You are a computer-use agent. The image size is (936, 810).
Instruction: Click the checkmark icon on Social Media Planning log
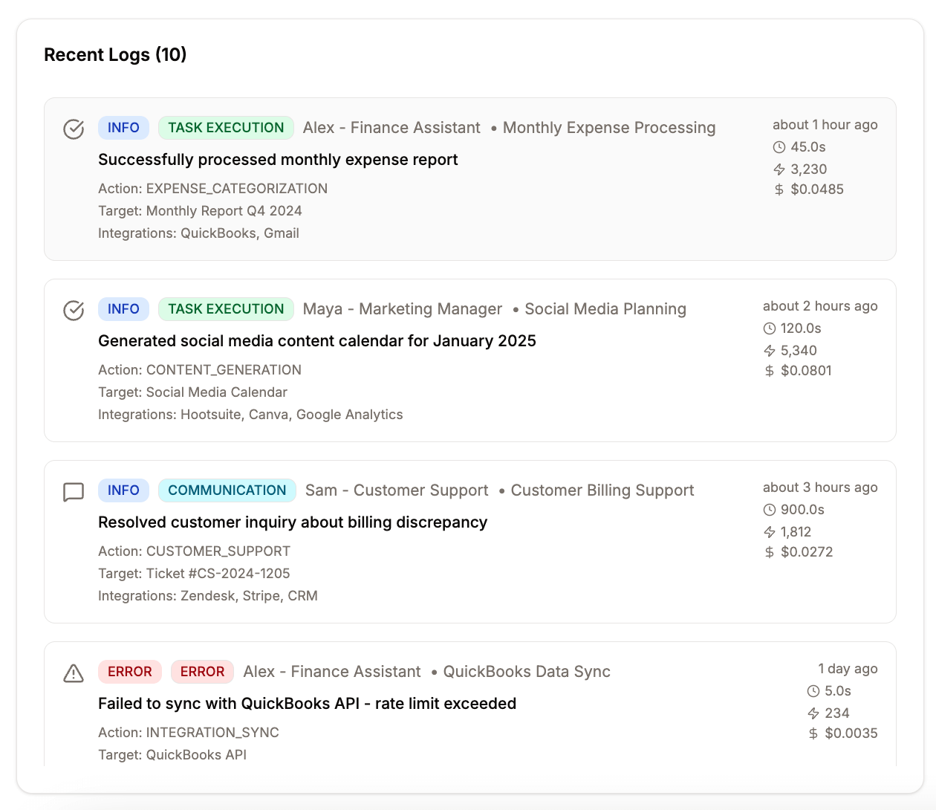pyautogui.click(x=74, y=310)
